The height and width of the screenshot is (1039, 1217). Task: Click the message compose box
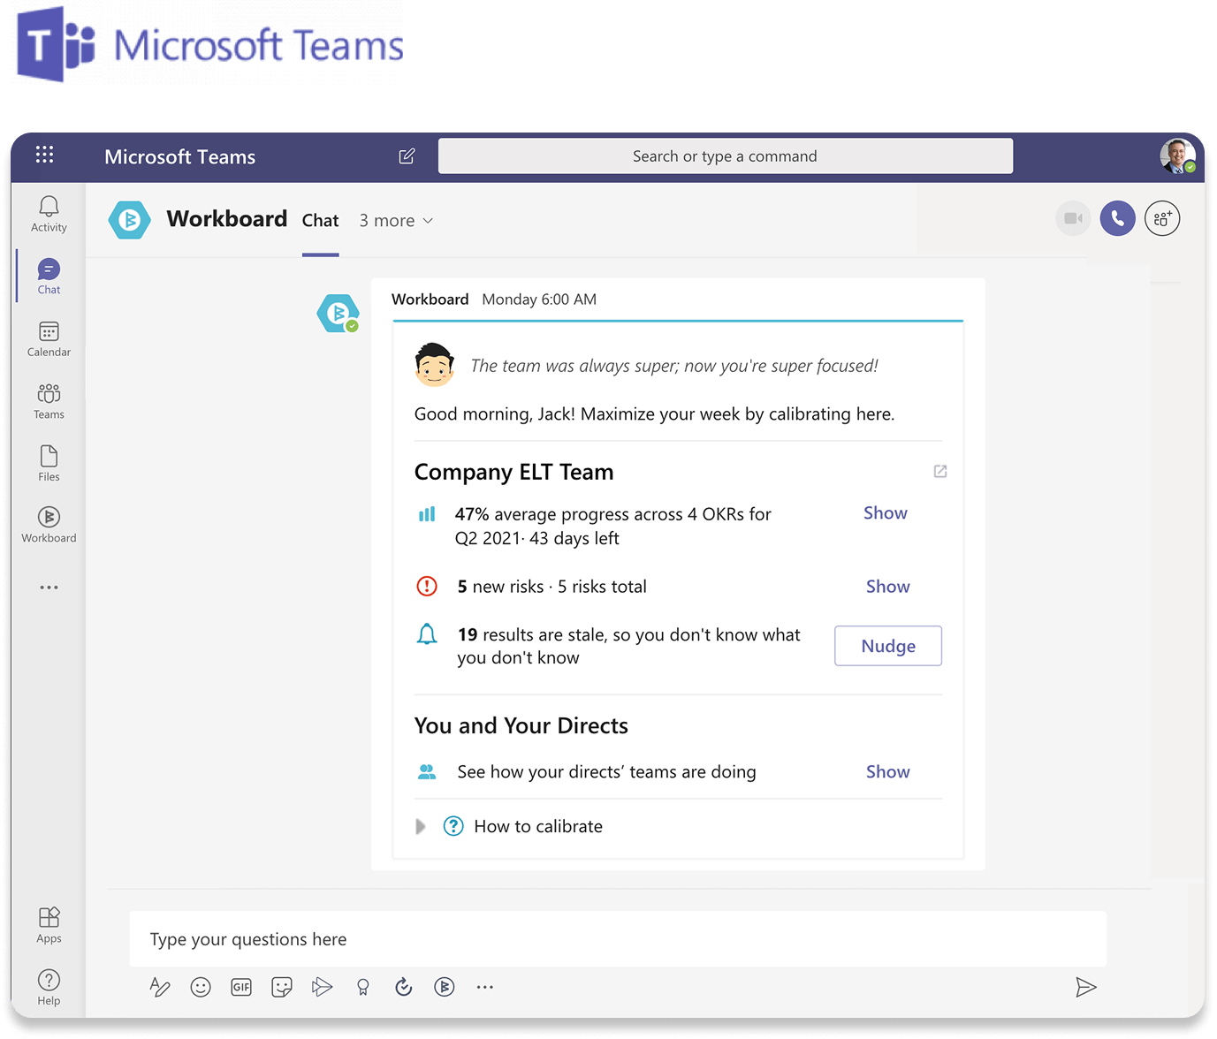click(618, 939)
